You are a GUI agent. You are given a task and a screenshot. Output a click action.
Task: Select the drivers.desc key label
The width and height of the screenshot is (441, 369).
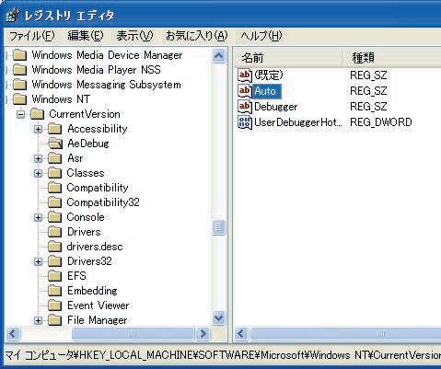click(95, 247)
